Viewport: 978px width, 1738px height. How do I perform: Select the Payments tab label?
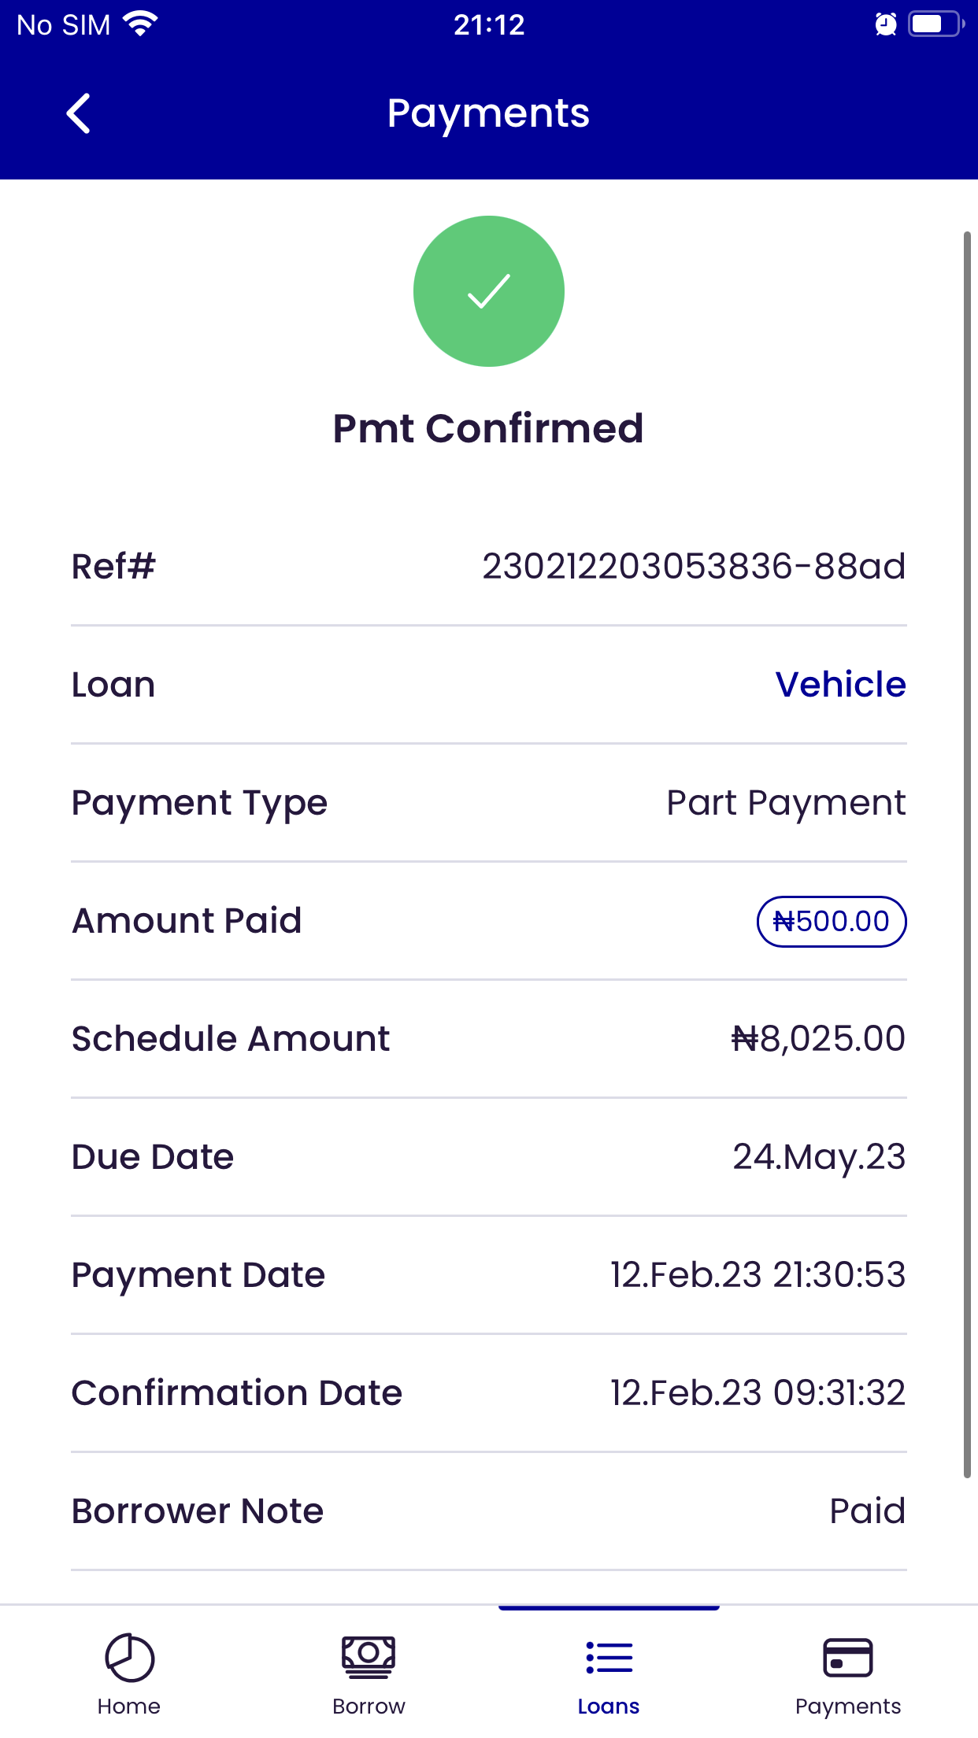847,1706
